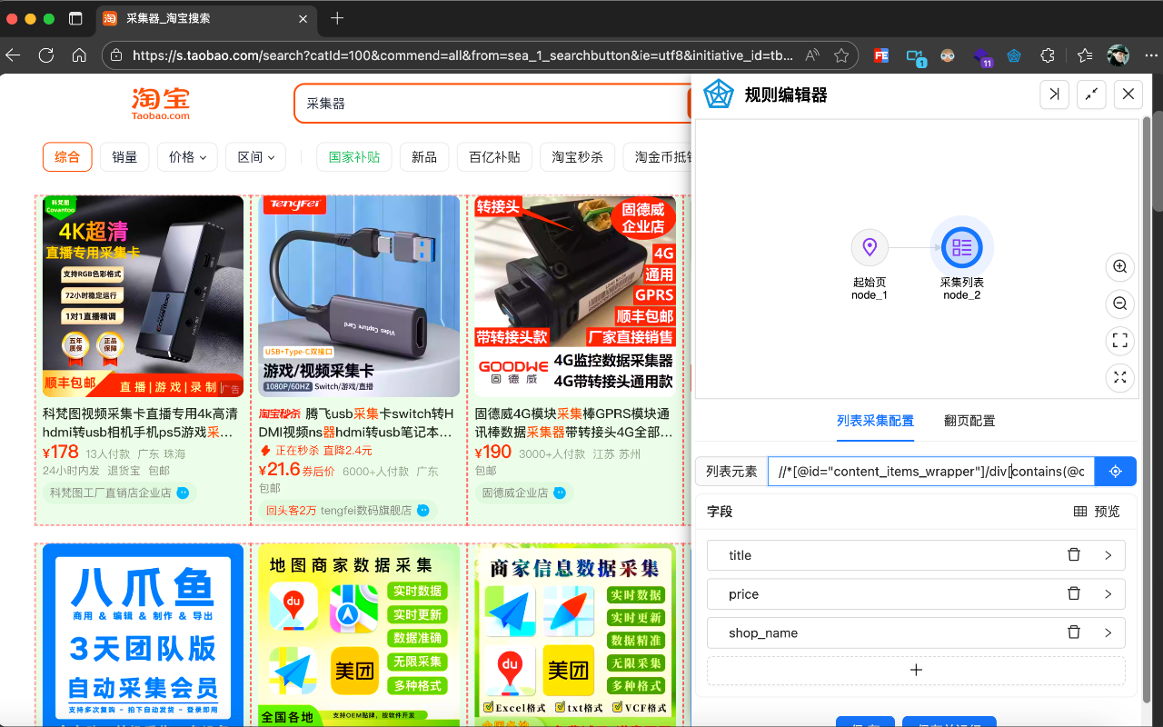Go to the browser home page
The width and height of the screenshot is (1163, 727).
pos(79,55)
